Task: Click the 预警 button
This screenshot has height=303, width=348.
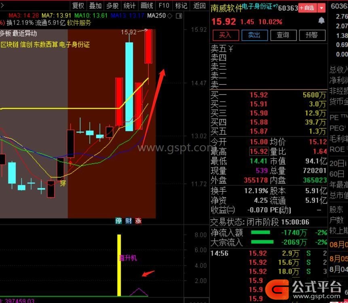Action: [312, 35]
